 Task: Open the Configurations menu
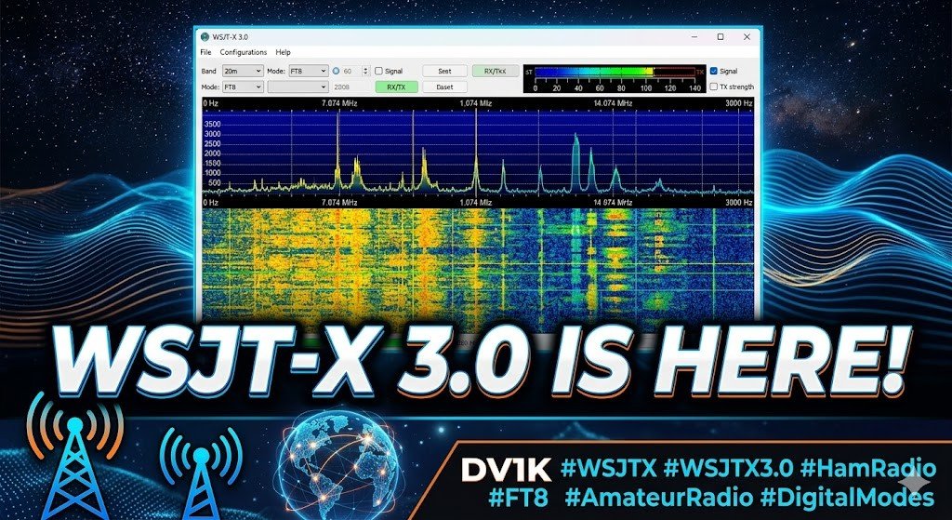(243, 52)
